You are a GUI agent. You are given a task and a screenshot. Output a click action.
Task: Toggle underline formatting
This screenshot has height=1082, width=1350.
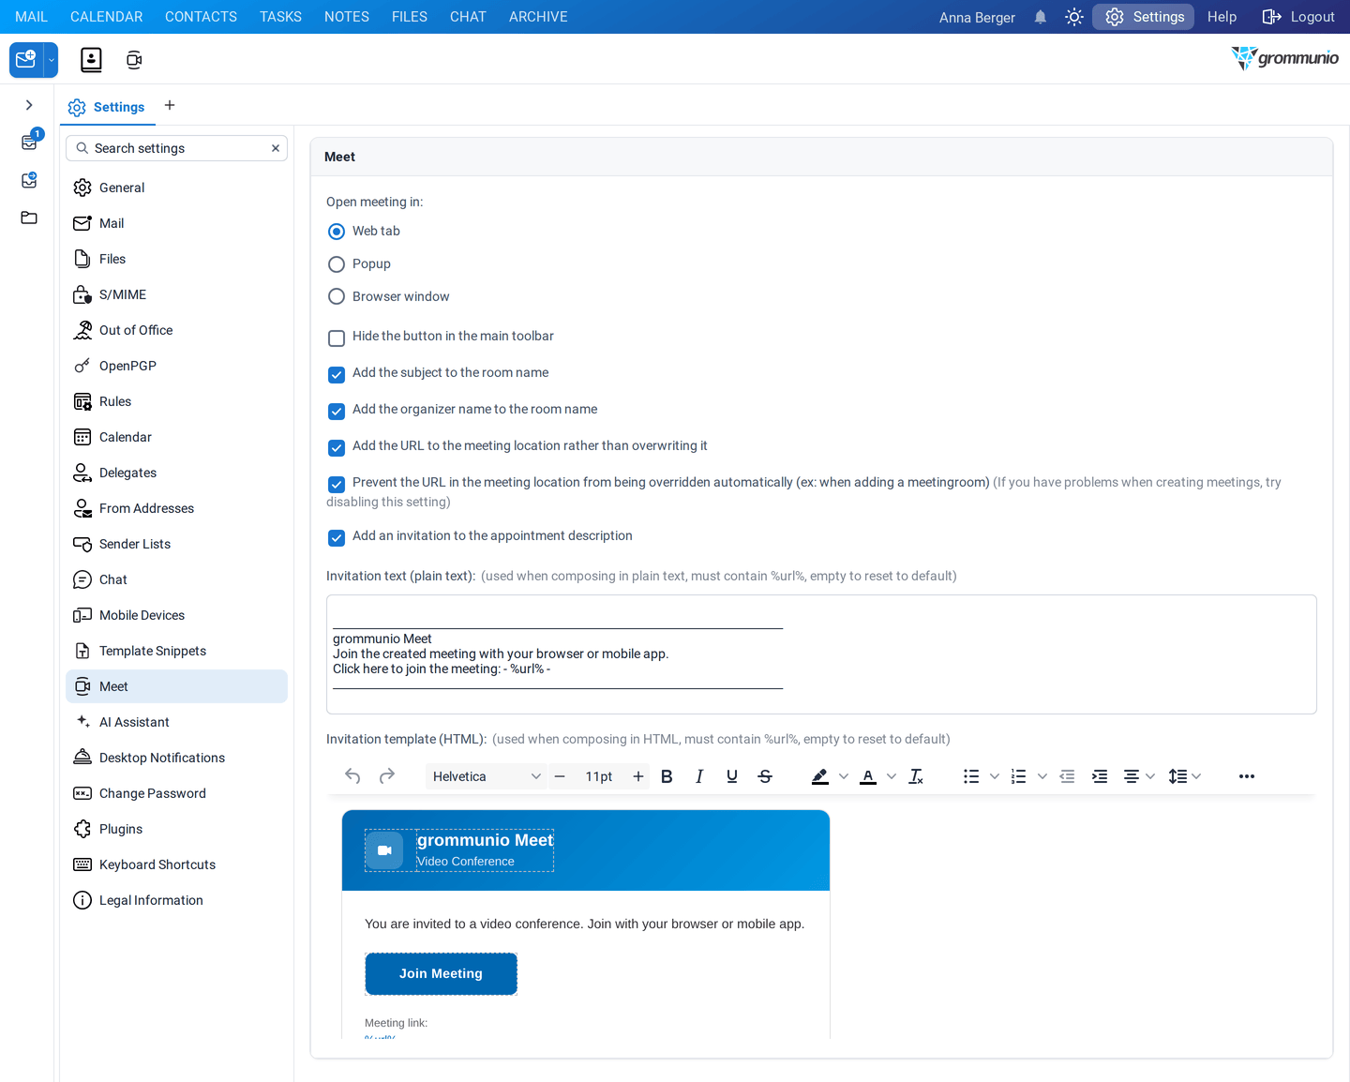tap(732, 776)
